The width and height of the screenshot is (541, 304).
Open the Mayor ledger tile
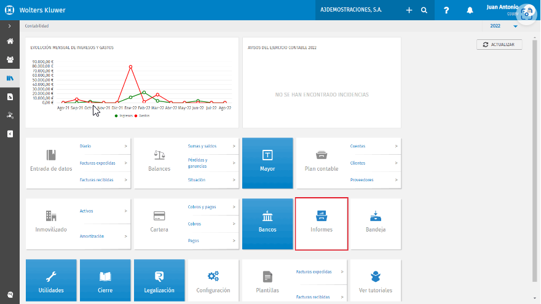click(267, 163)
